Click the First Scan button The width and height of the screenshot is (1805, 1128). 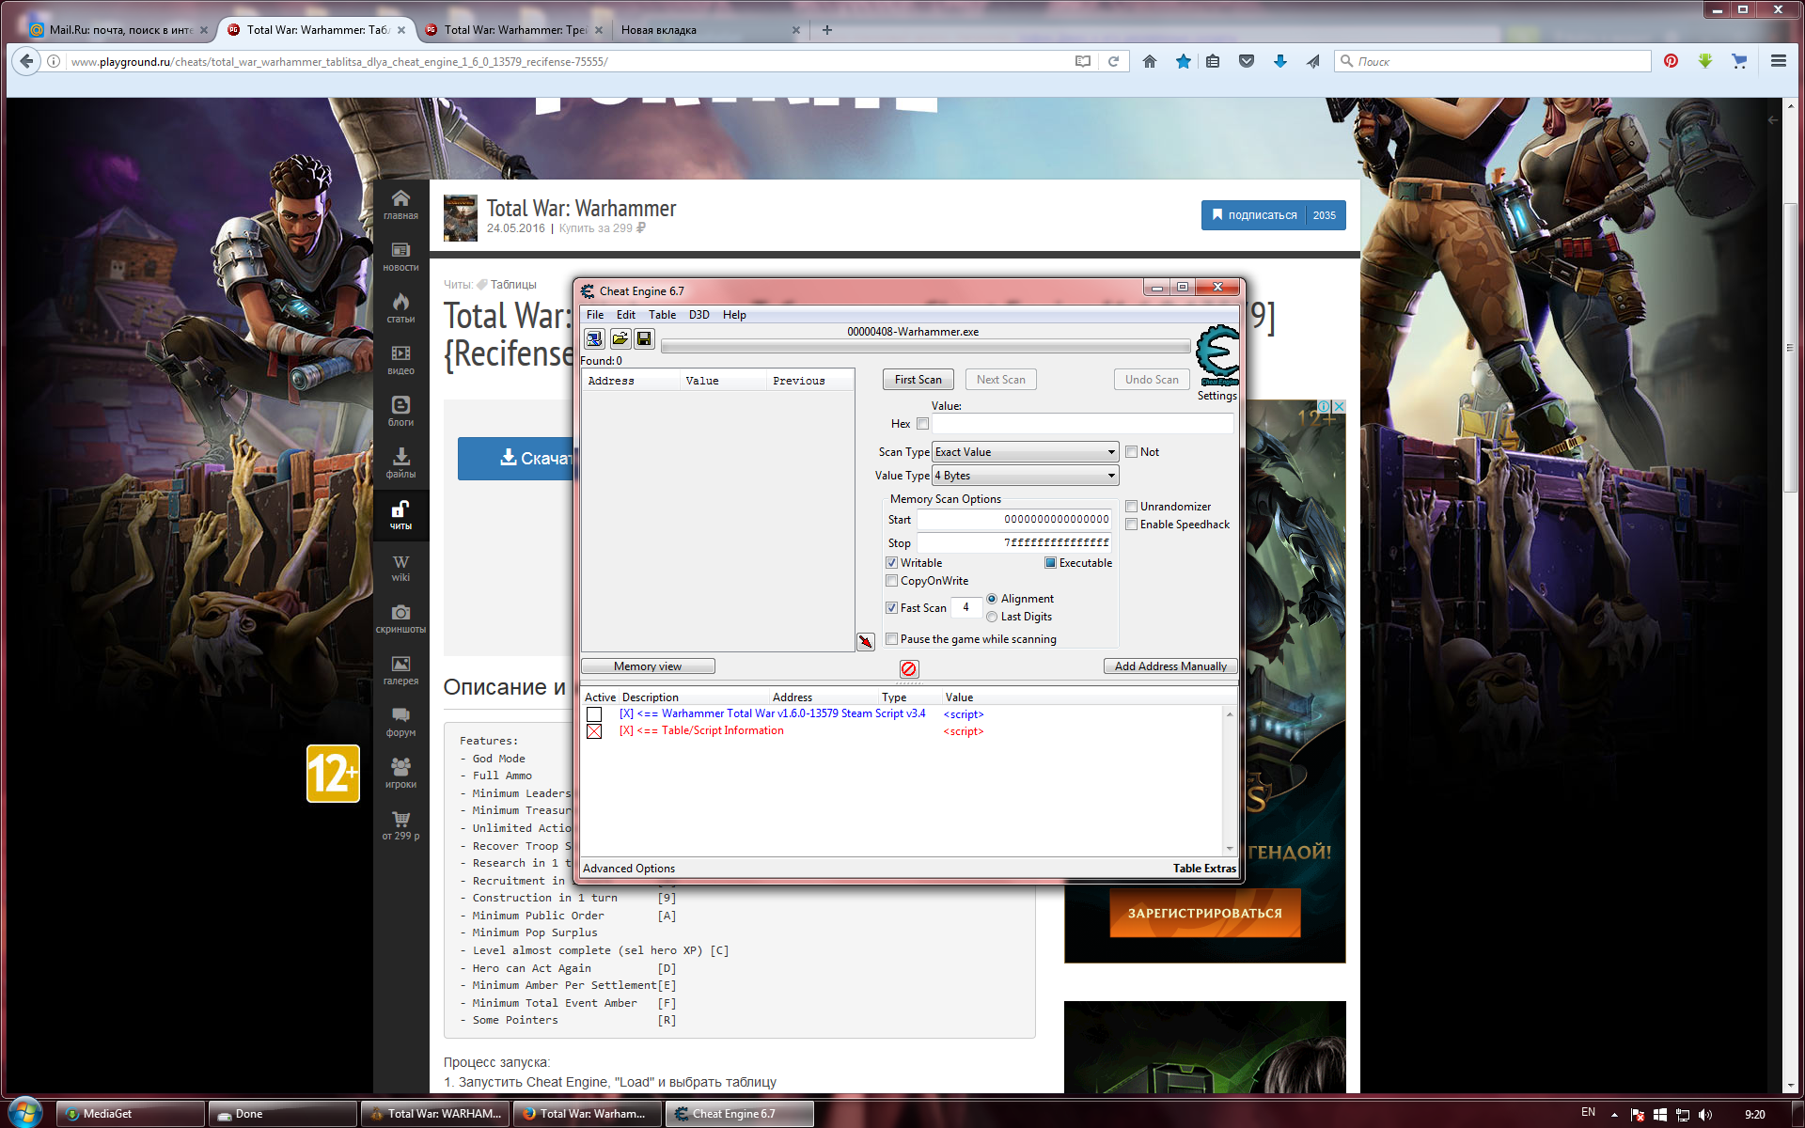tap(918, 380)
